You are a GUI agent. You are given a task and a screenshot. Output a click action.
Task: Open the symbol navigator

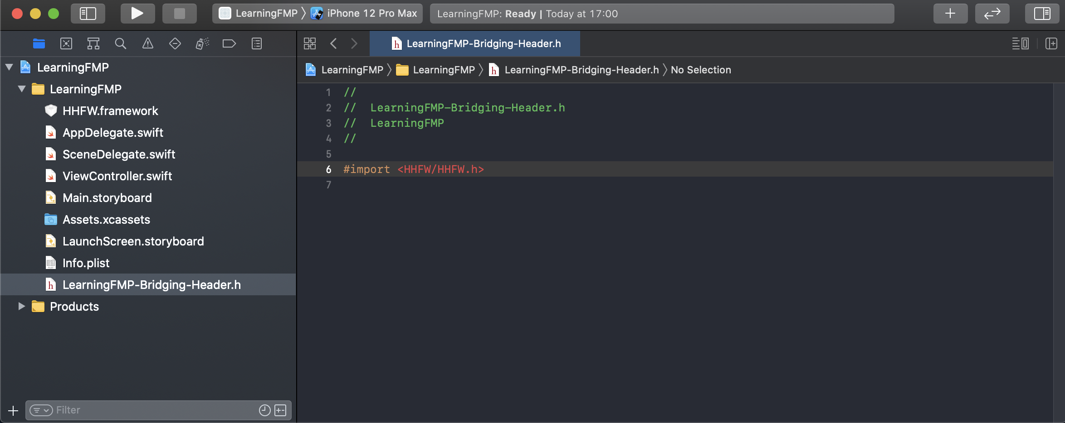pyautogui.click(x=93, y=43)
